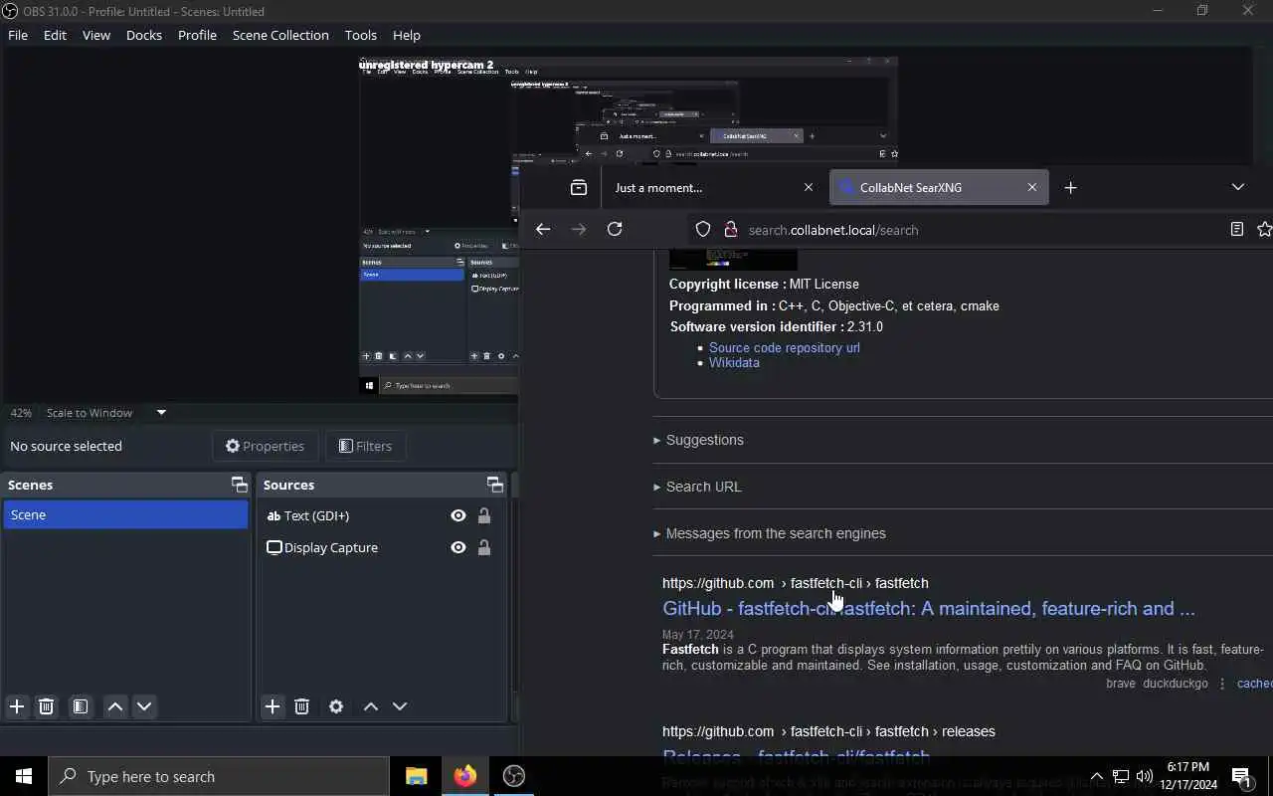Open the Help menu

tap(407, 35)
